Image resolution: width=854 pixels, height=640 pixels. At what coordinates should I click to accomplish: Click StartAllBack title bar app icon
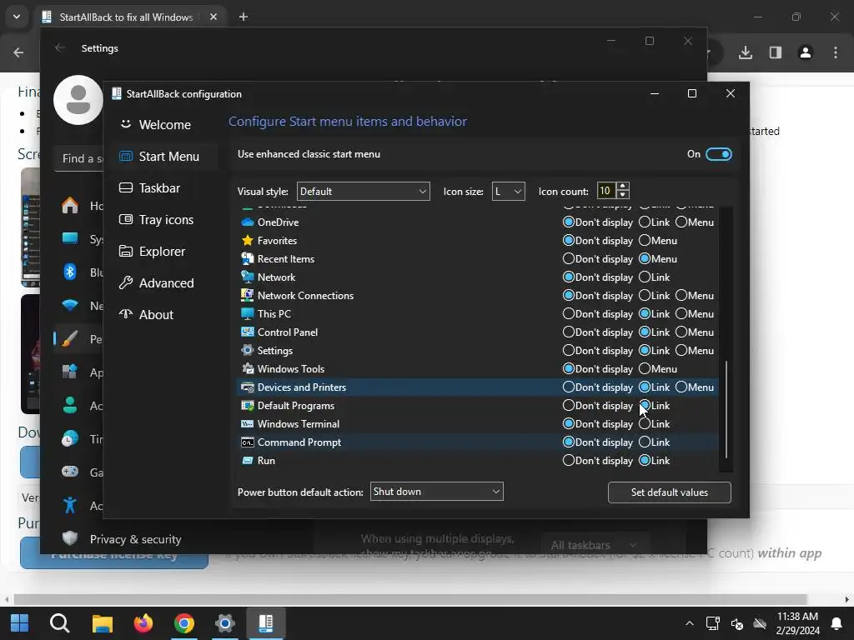click(117, 93)
